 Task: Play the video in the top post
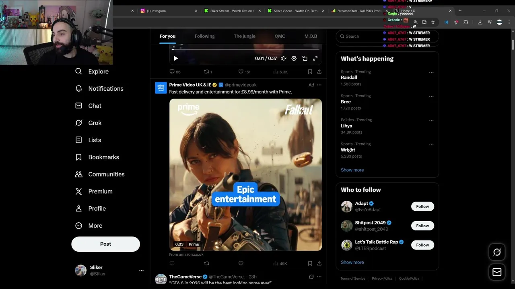pos(176,59)
